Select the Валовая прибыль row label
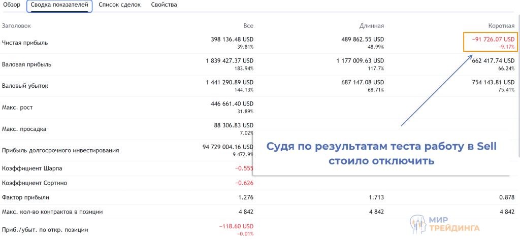The height and width of the screenshot is (240, 520). pyautogui.click(x=26, y=64)
